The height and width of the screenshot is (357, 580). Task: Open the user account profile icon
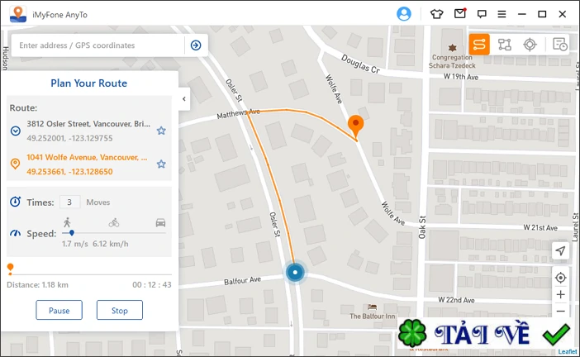403,14
